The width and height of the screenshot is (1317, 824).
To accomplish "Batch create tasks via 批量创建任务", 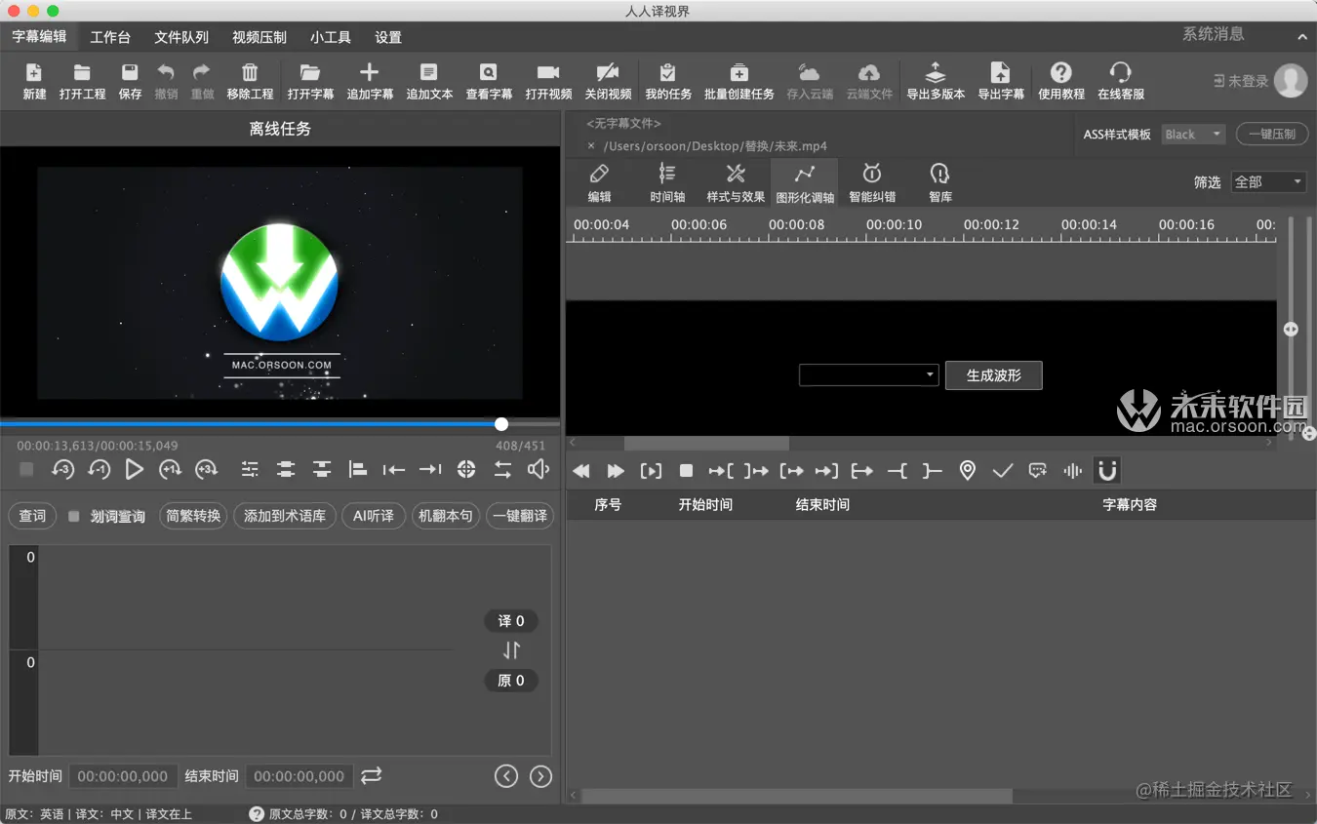I will click(739, 81).
